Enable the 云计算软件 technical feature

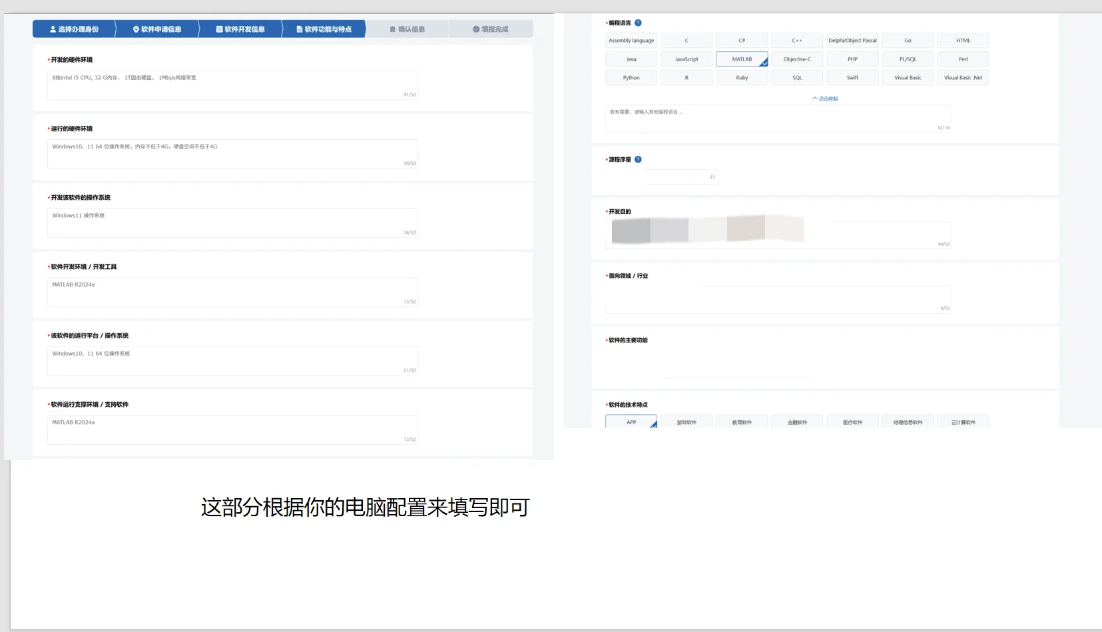click(963, 422)
